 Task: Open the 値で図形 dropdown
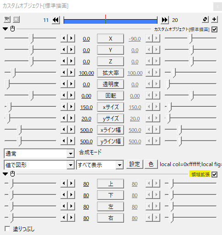[x=39, y=165]
